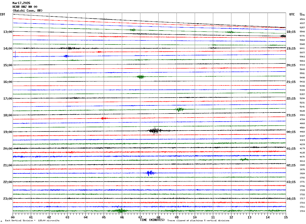Click the large black burst on 19:00 trace

coord(155,131)
